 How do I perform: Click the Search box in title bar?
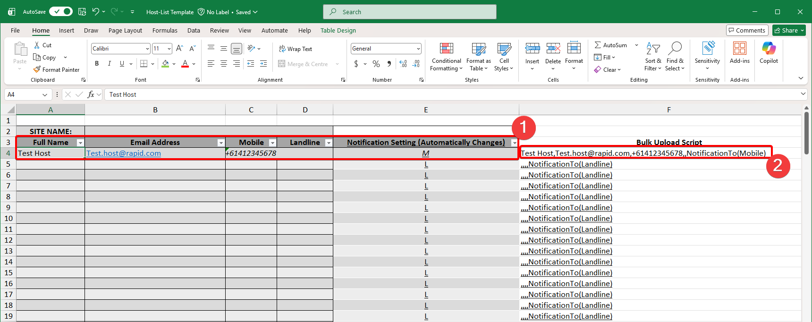[410, 12]
